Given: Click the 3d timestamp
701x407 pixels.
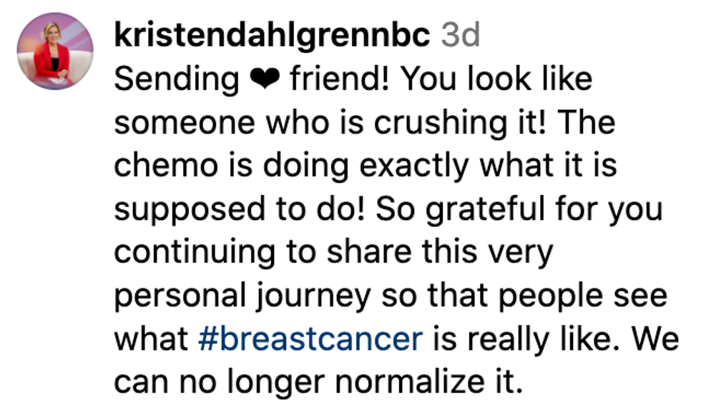Looking at the screenshot, I should click(x=461, y=35).
